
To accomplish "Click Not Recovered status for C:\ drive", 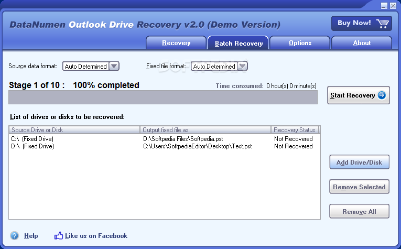I will coord(294,139).
